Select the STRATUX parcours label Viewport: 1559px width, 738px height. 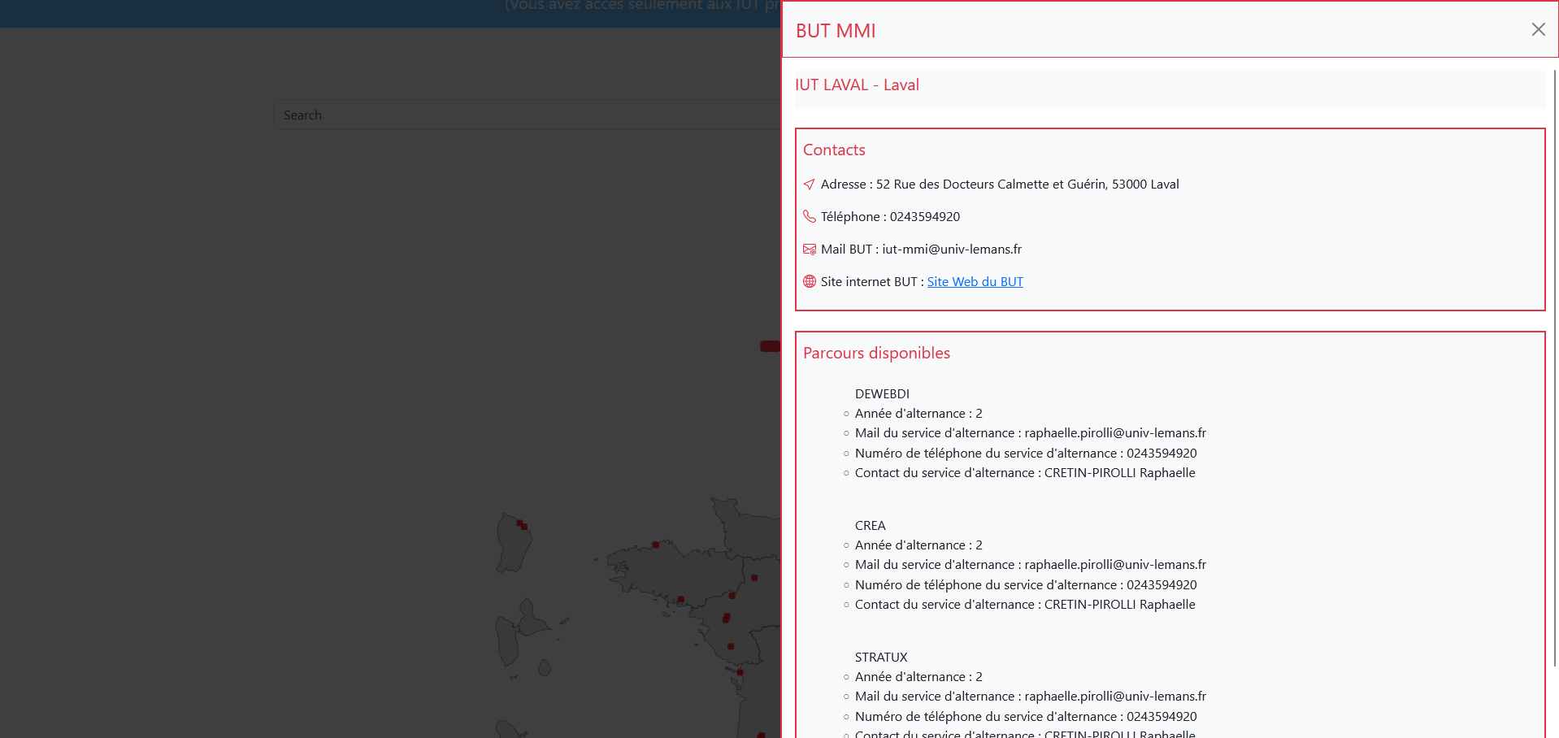click(880, 658)
